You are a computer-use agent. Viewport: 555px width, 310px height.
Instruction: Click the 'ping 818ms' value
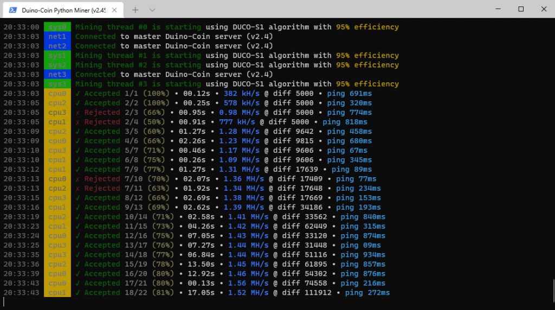(x=345, y=122)
